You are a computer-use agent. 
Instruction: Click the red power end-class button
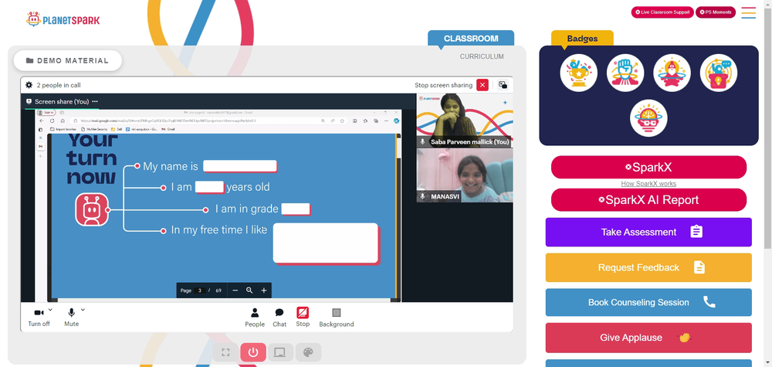pyautogui.click(x=253, y=352)
